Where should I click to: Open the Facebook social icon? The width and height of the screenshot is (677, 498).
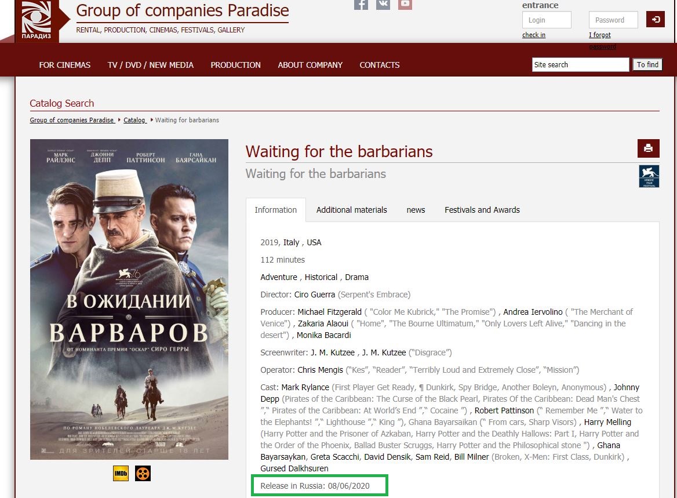click(361, 4)
